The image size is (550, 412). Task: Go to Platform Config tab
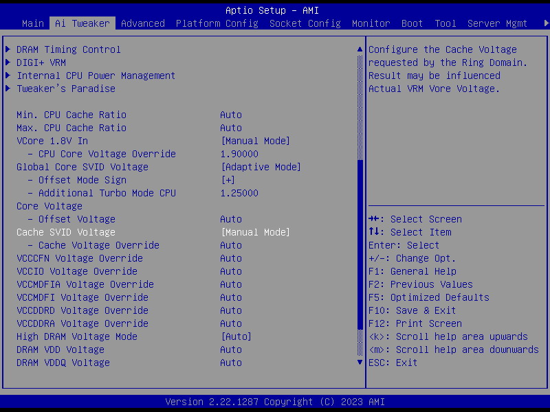click(x=217, y=23)
